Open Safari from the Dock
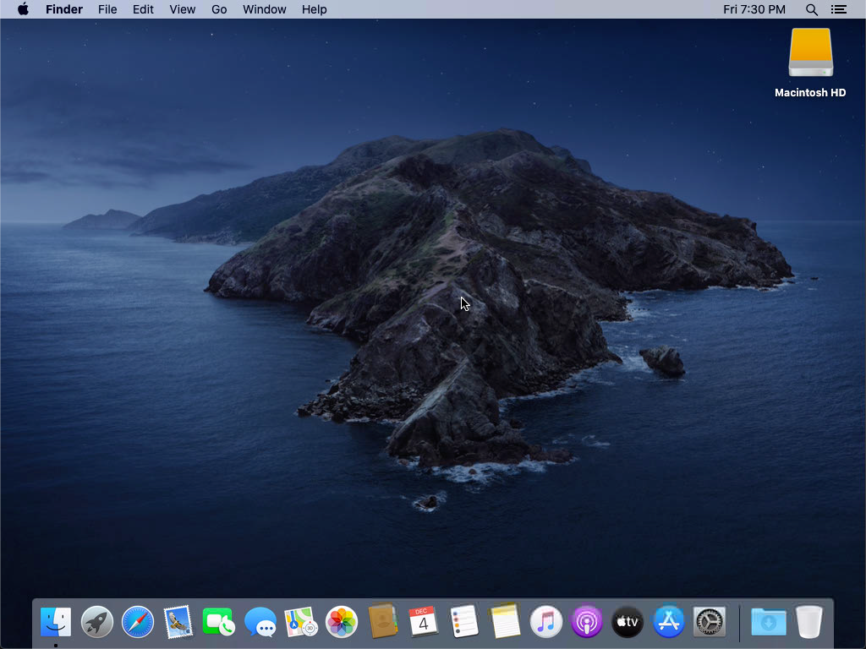The height and width of the screenshot is (649, 866). pos(138,622)
